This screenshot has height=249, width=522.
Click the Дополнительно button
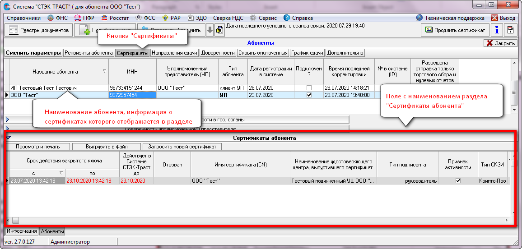345,53
